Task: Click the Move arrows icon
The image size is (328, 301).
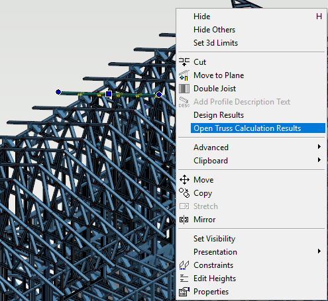Action: pyautogui.click(x=184, y=180)
